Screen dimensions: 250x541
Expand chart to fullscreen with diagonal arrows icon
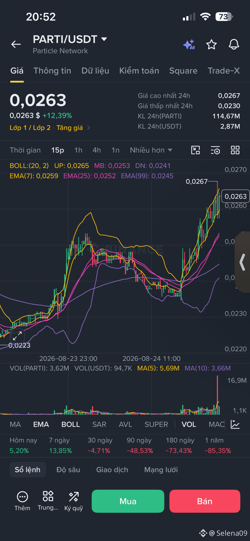pos(17,336)
